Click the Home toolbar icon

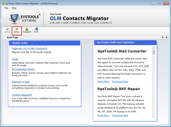pyautogui.click(x=7, y=30)
